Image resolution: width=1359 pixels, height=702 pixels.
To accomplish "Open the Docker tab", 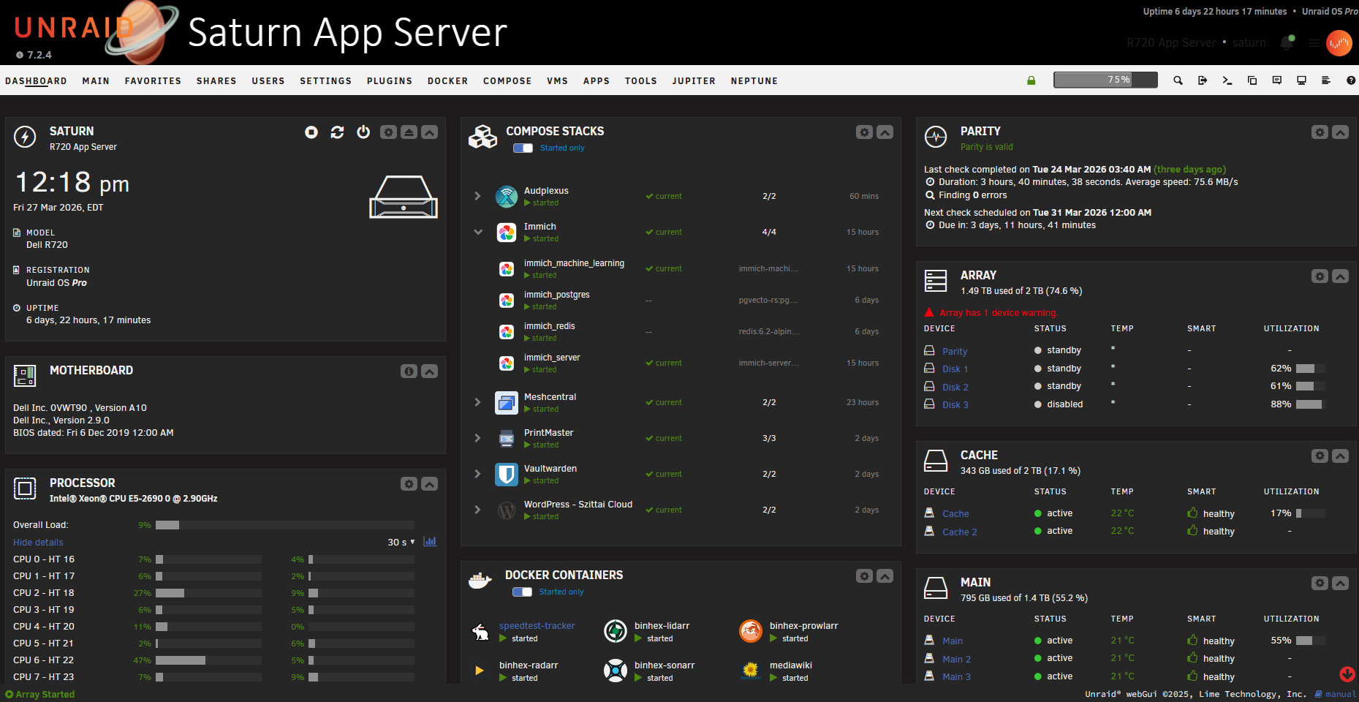I will (447, 81).
